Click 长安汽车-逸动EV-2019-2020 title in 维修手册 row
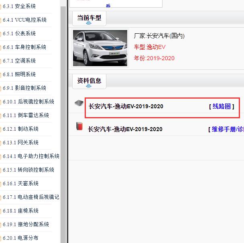Image resolution: width=244 pixels, height=243 pixels. click(x=125, y=130)
